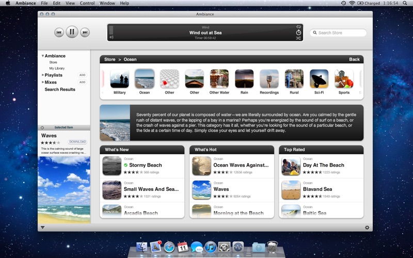The image size is (413, 258).
Task: Open Waves thumbnail in What's Hot
Action: pyautogui.click(x=201, y=190)
